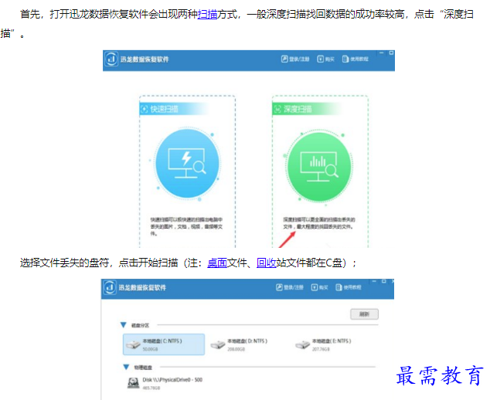The height and width of the screenshot is (400, 490).
Task: Maximize the drive-selection window
Action: pyautogui.click(x=384, y=281)
